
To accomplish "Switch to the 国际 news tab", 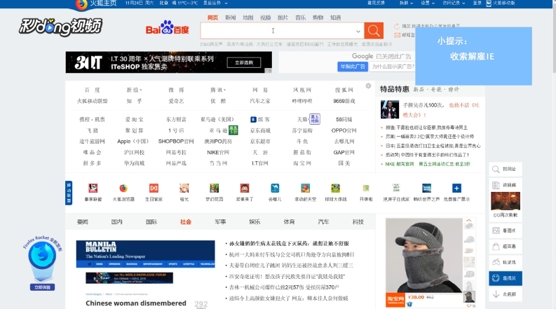I will (x=151, y=222).
